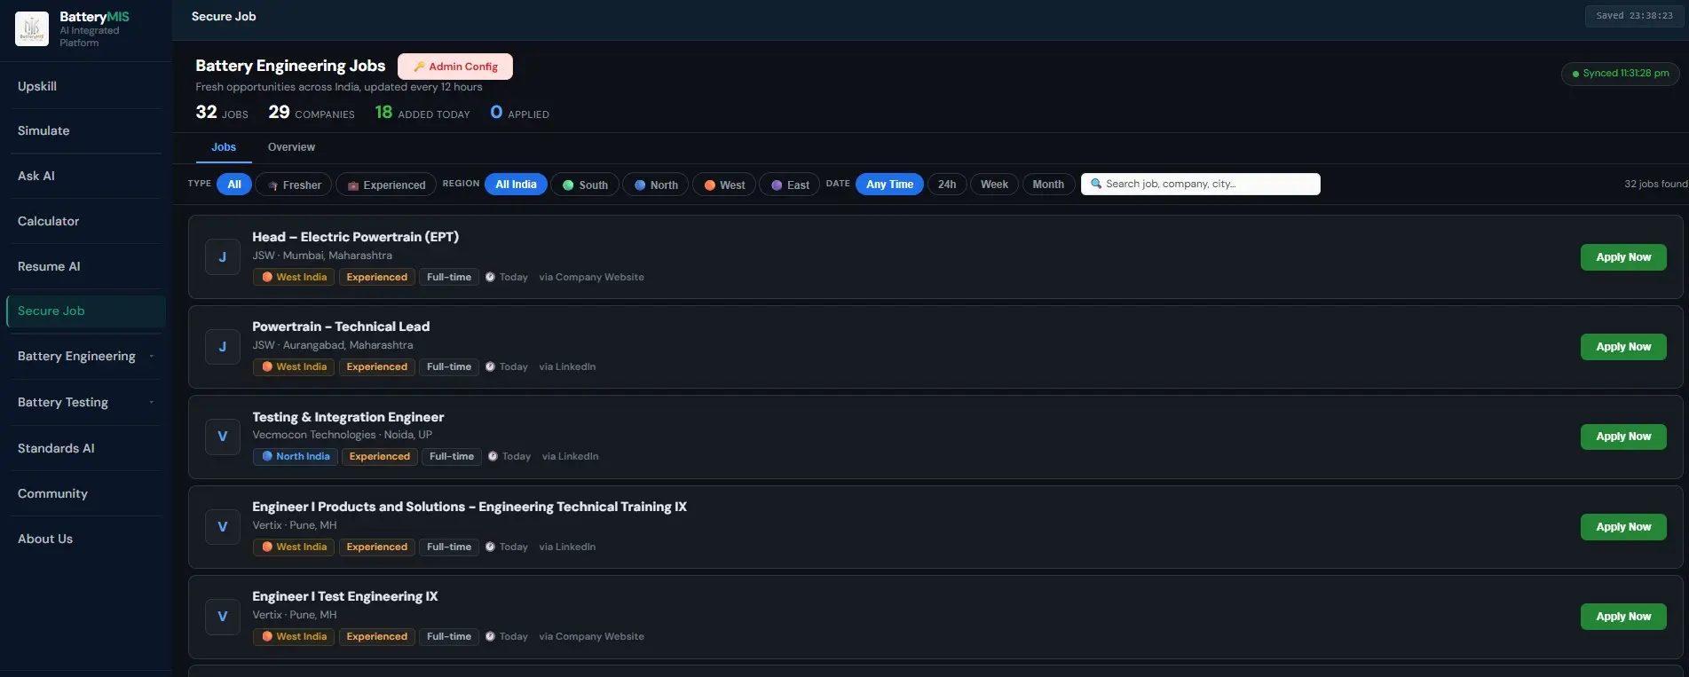This screenshot has width=1689, height=677.
Task: Select the North region filter
Action: click(656, 185)
